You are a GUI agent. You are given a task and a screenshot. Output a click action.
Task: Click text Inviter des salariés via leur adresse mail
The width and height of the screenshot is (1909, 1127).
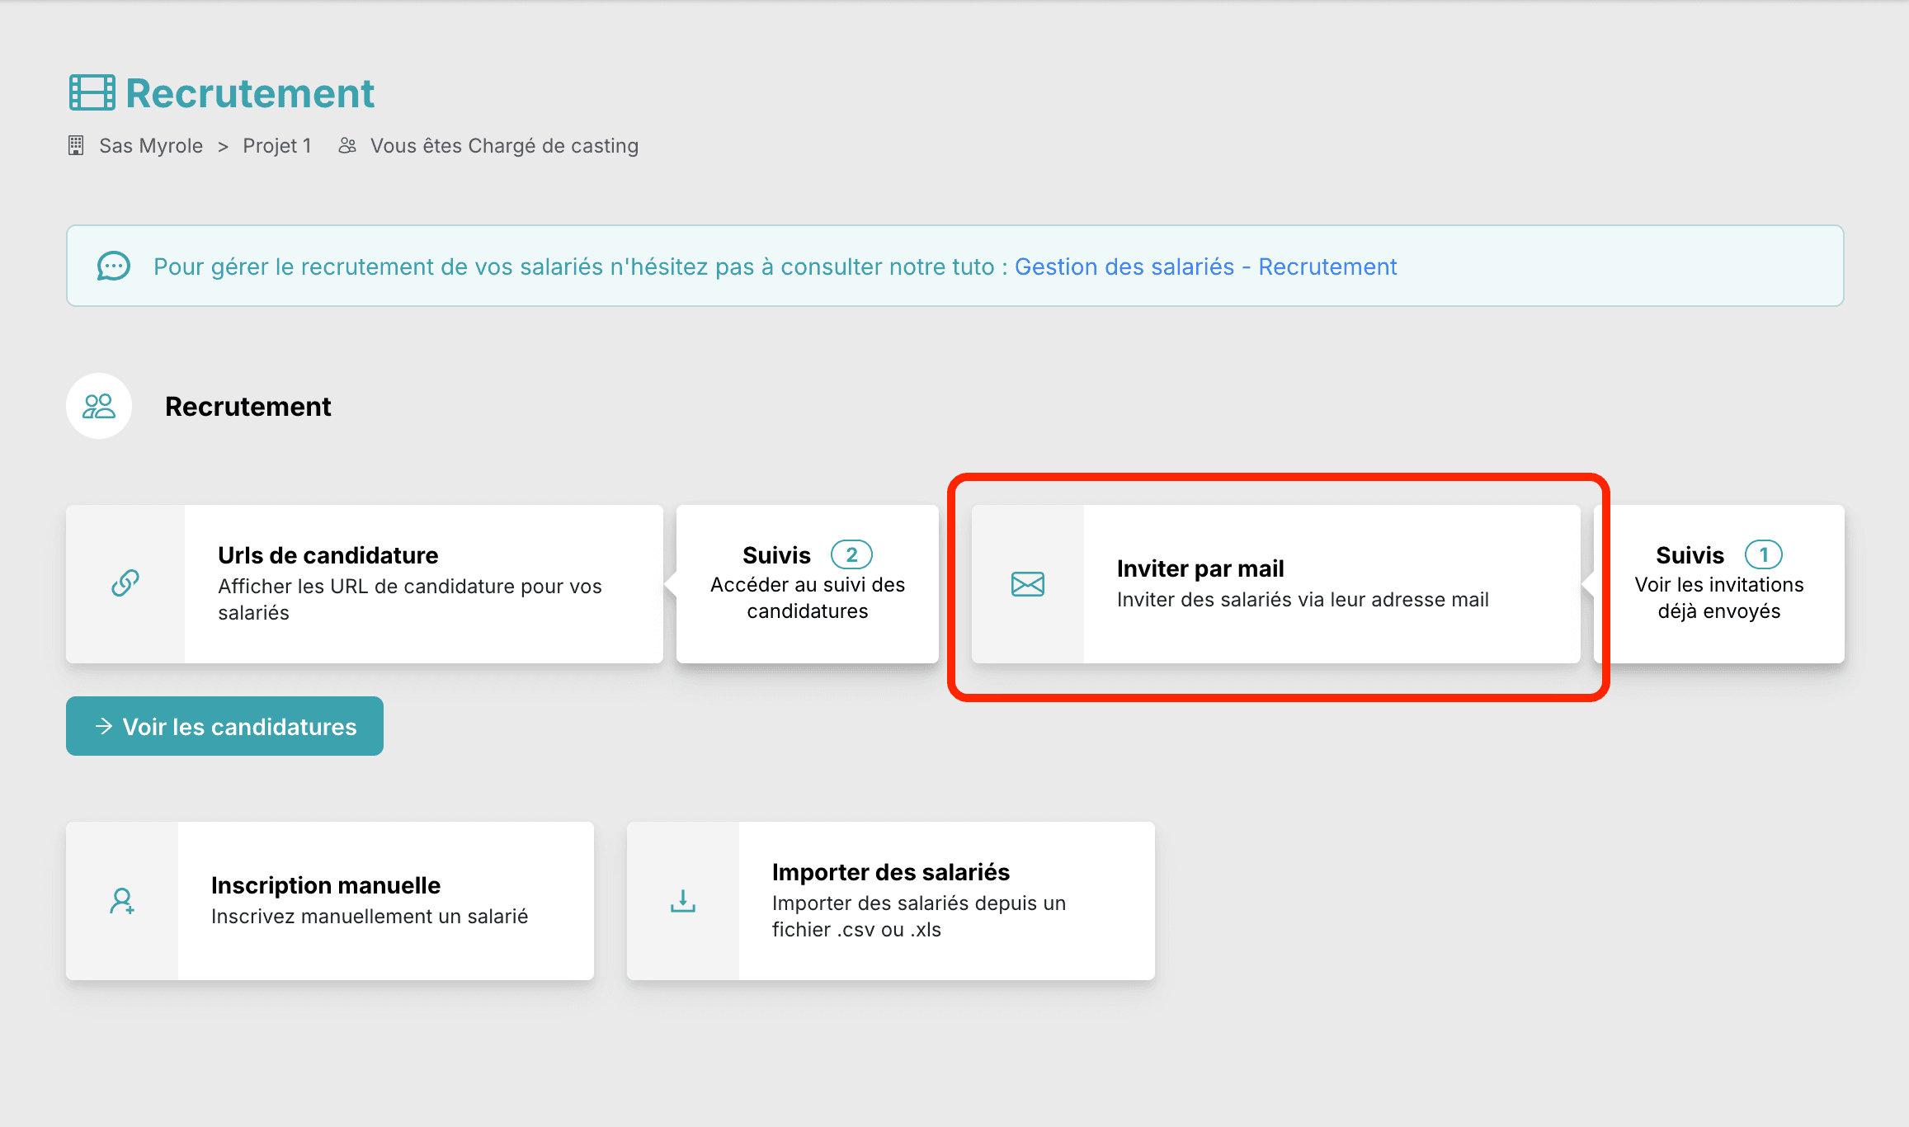1303,600
